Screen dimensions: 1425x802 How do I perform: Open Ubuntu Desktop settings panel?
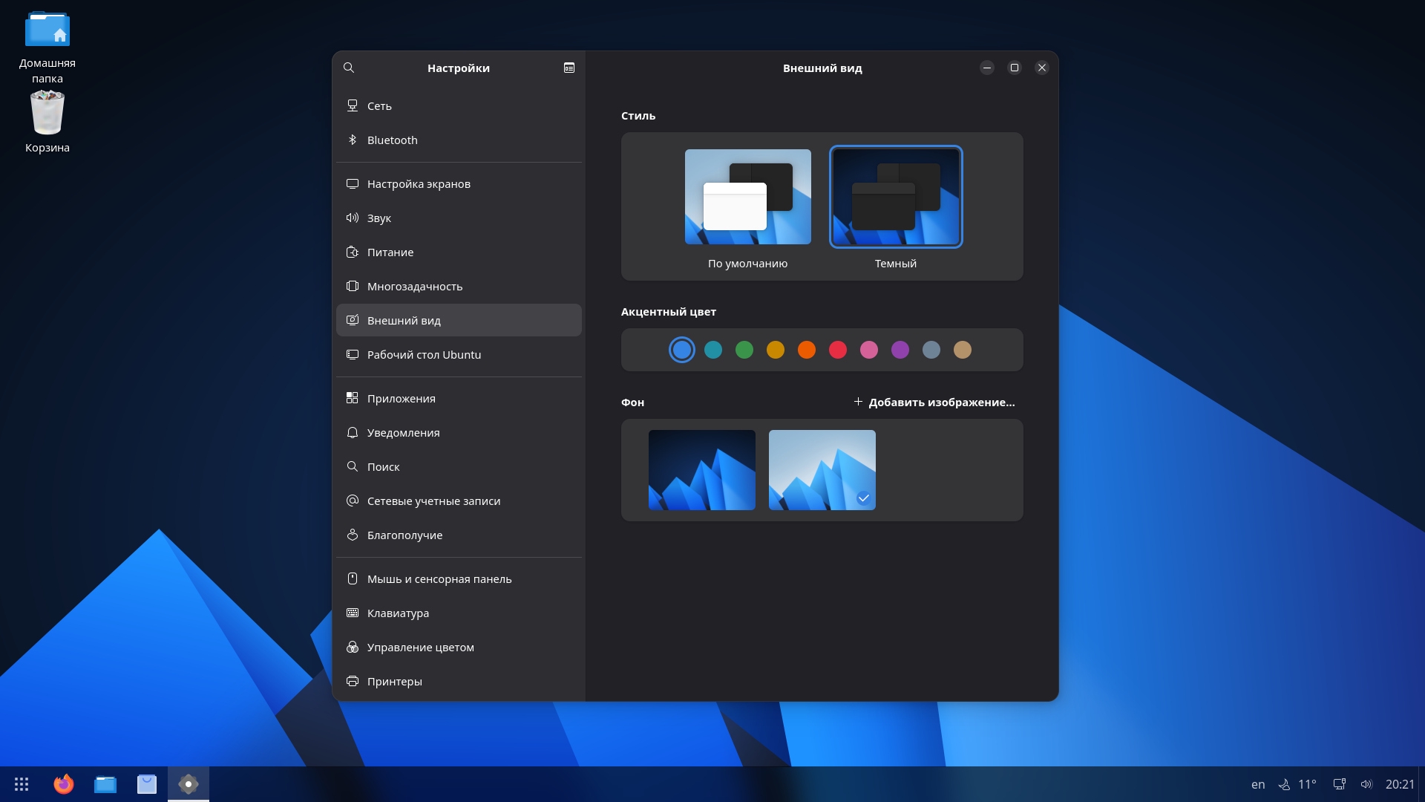[424, 355]
